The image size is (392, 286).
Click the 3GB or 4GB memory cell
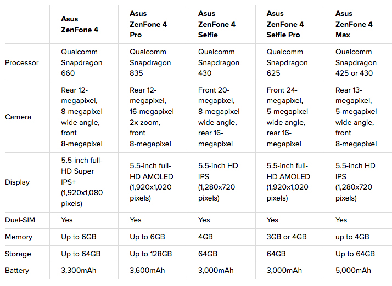[287, 237]
